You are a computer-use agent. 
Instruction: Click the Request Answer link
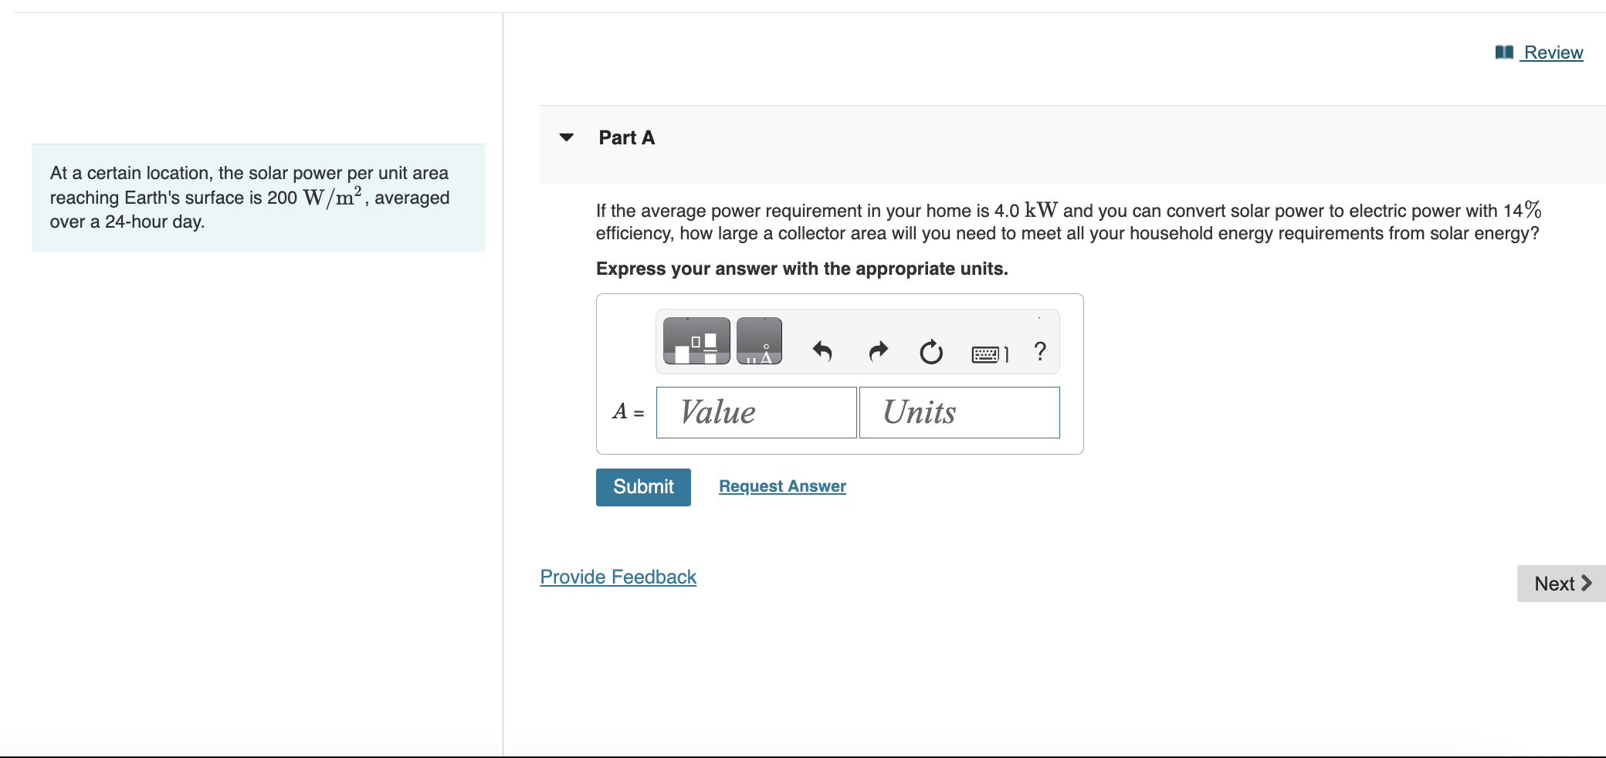[782, 486]
